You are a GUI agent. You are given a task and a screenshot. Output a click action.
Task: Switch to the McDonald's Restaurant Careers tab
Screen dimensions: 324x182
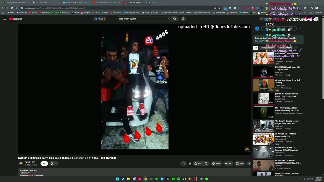coord(106,3)
